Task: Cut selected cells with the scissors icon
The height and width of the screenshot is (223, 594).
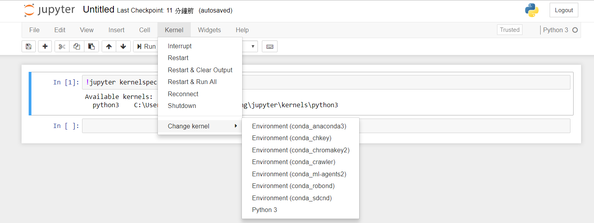Action: click(x=62, y=46)
